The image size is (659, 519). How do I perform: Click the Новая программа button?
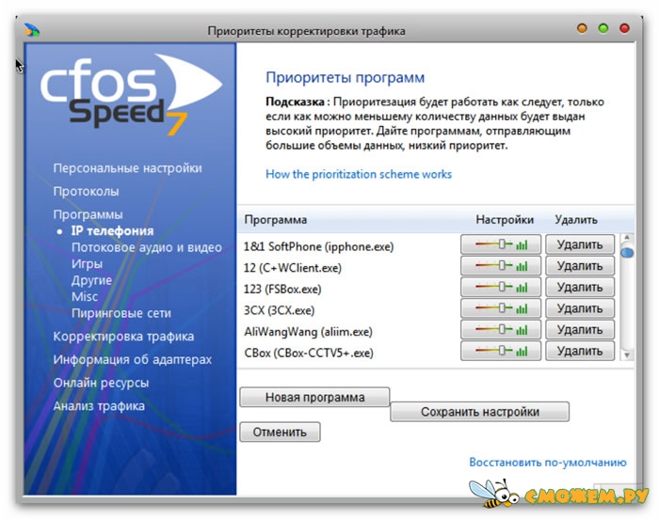314,397
